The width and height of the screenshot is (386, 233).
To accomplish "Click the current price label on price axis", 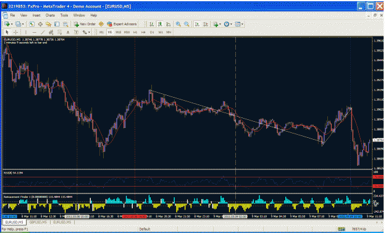I will click(x=378, y=140).
